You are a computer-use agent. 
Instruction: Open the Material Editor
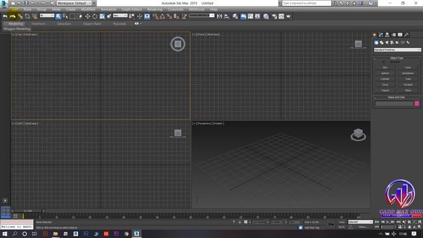coord(266,17)
